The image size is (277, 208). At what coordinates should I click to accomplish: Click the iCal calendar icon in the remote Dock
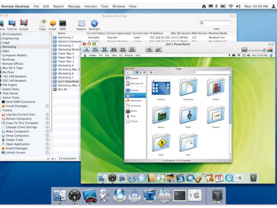tap(219, 178)
